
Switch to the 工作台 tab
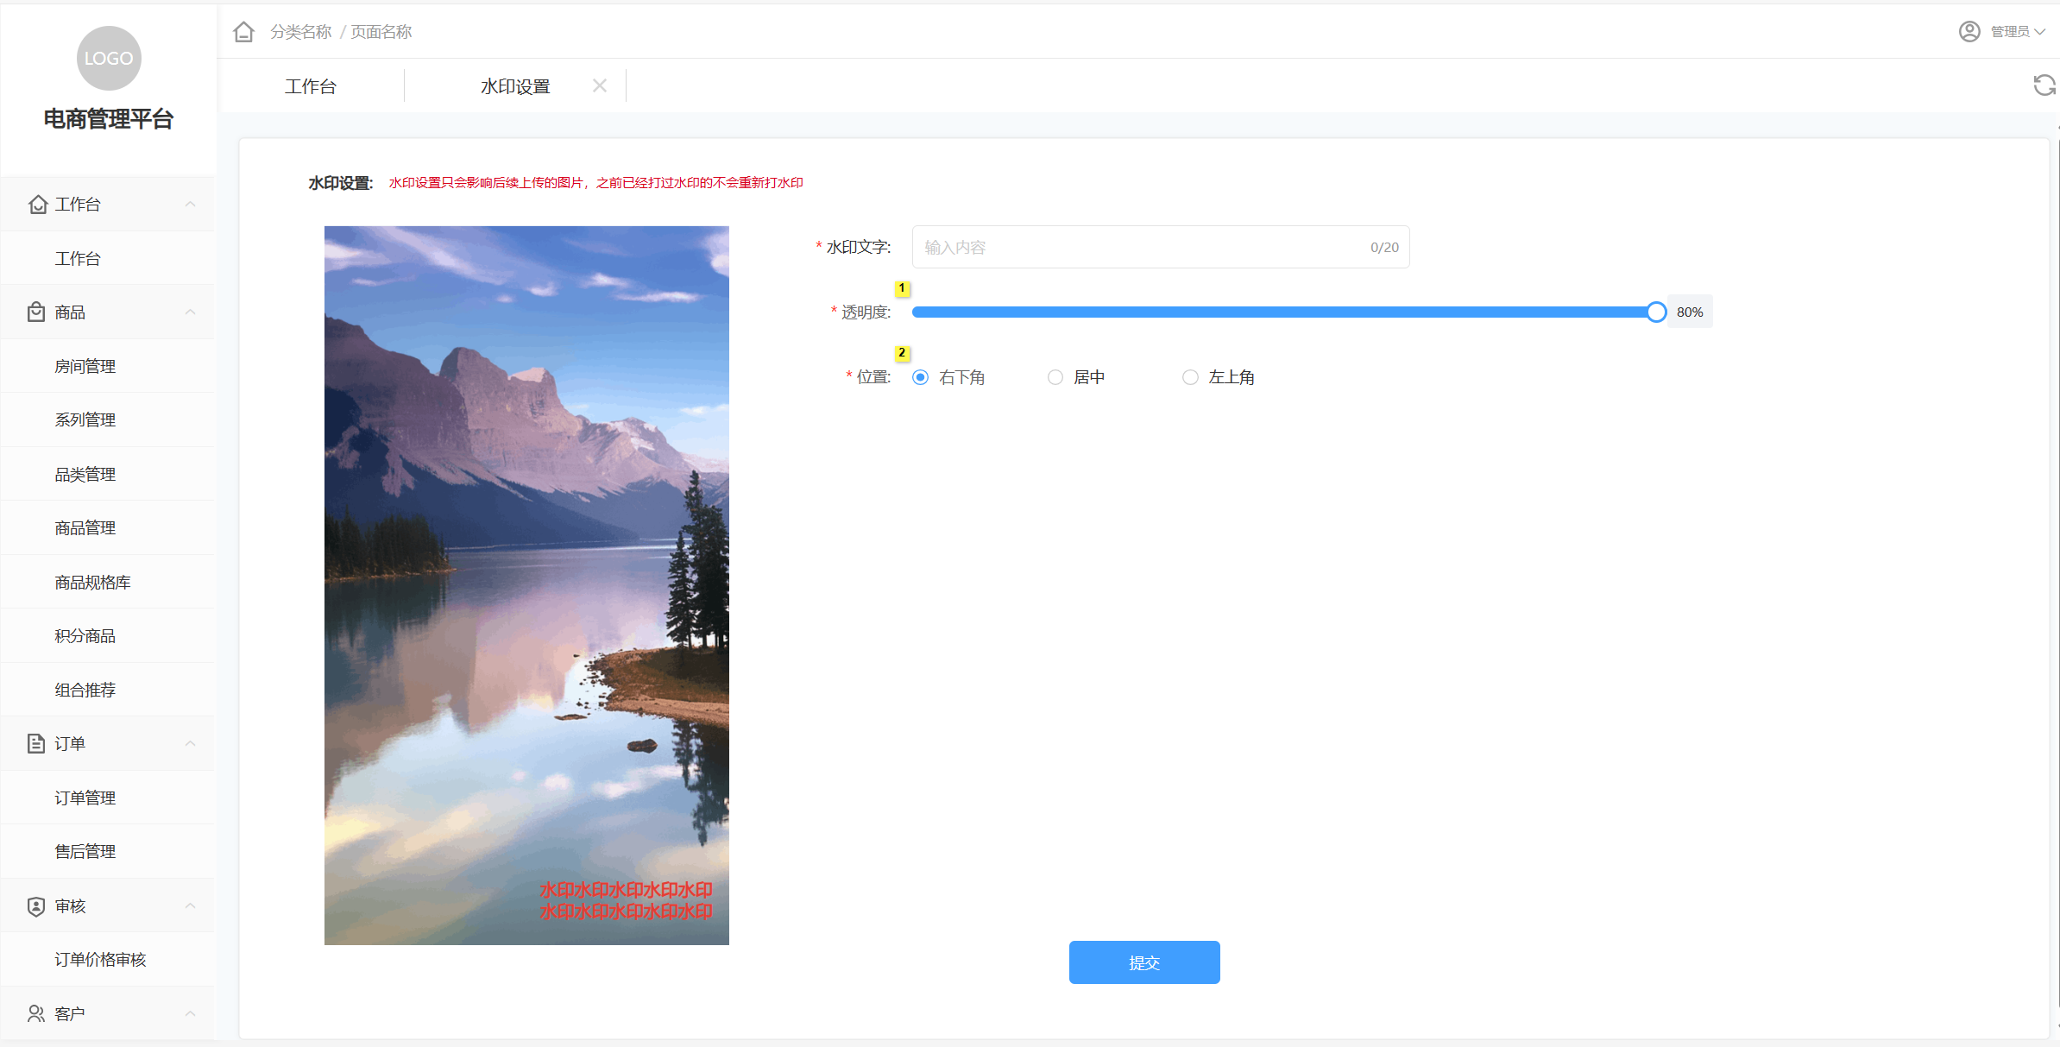[x=311, y=86]
